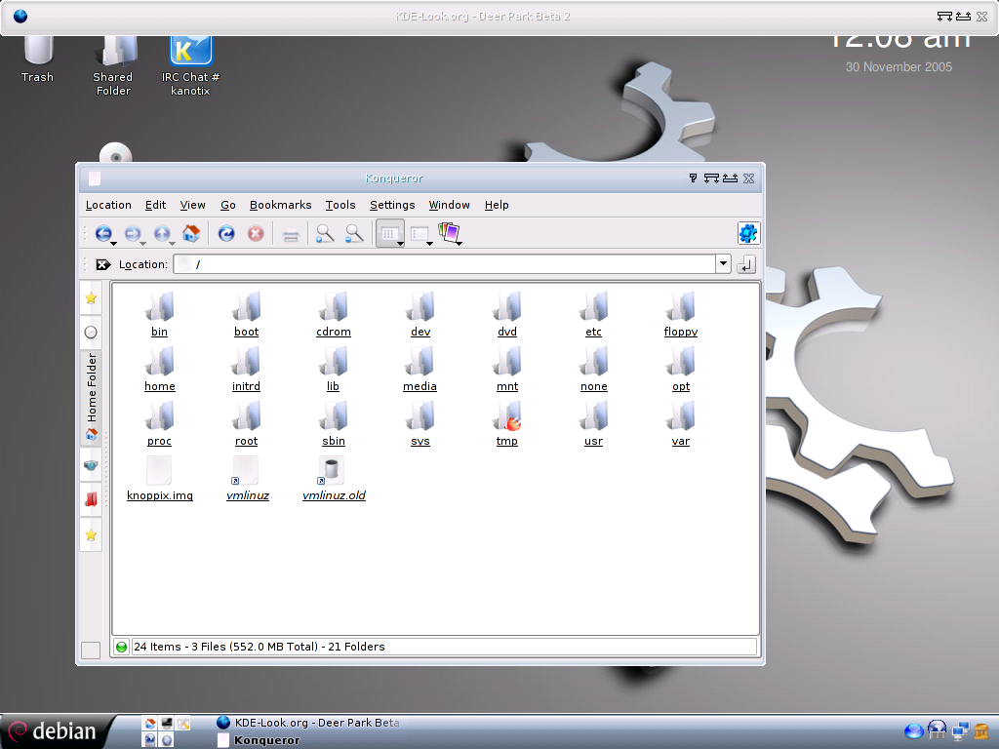Clear the location bar with the black X arrow
999x749 pixels.
[x=103, y=264]
